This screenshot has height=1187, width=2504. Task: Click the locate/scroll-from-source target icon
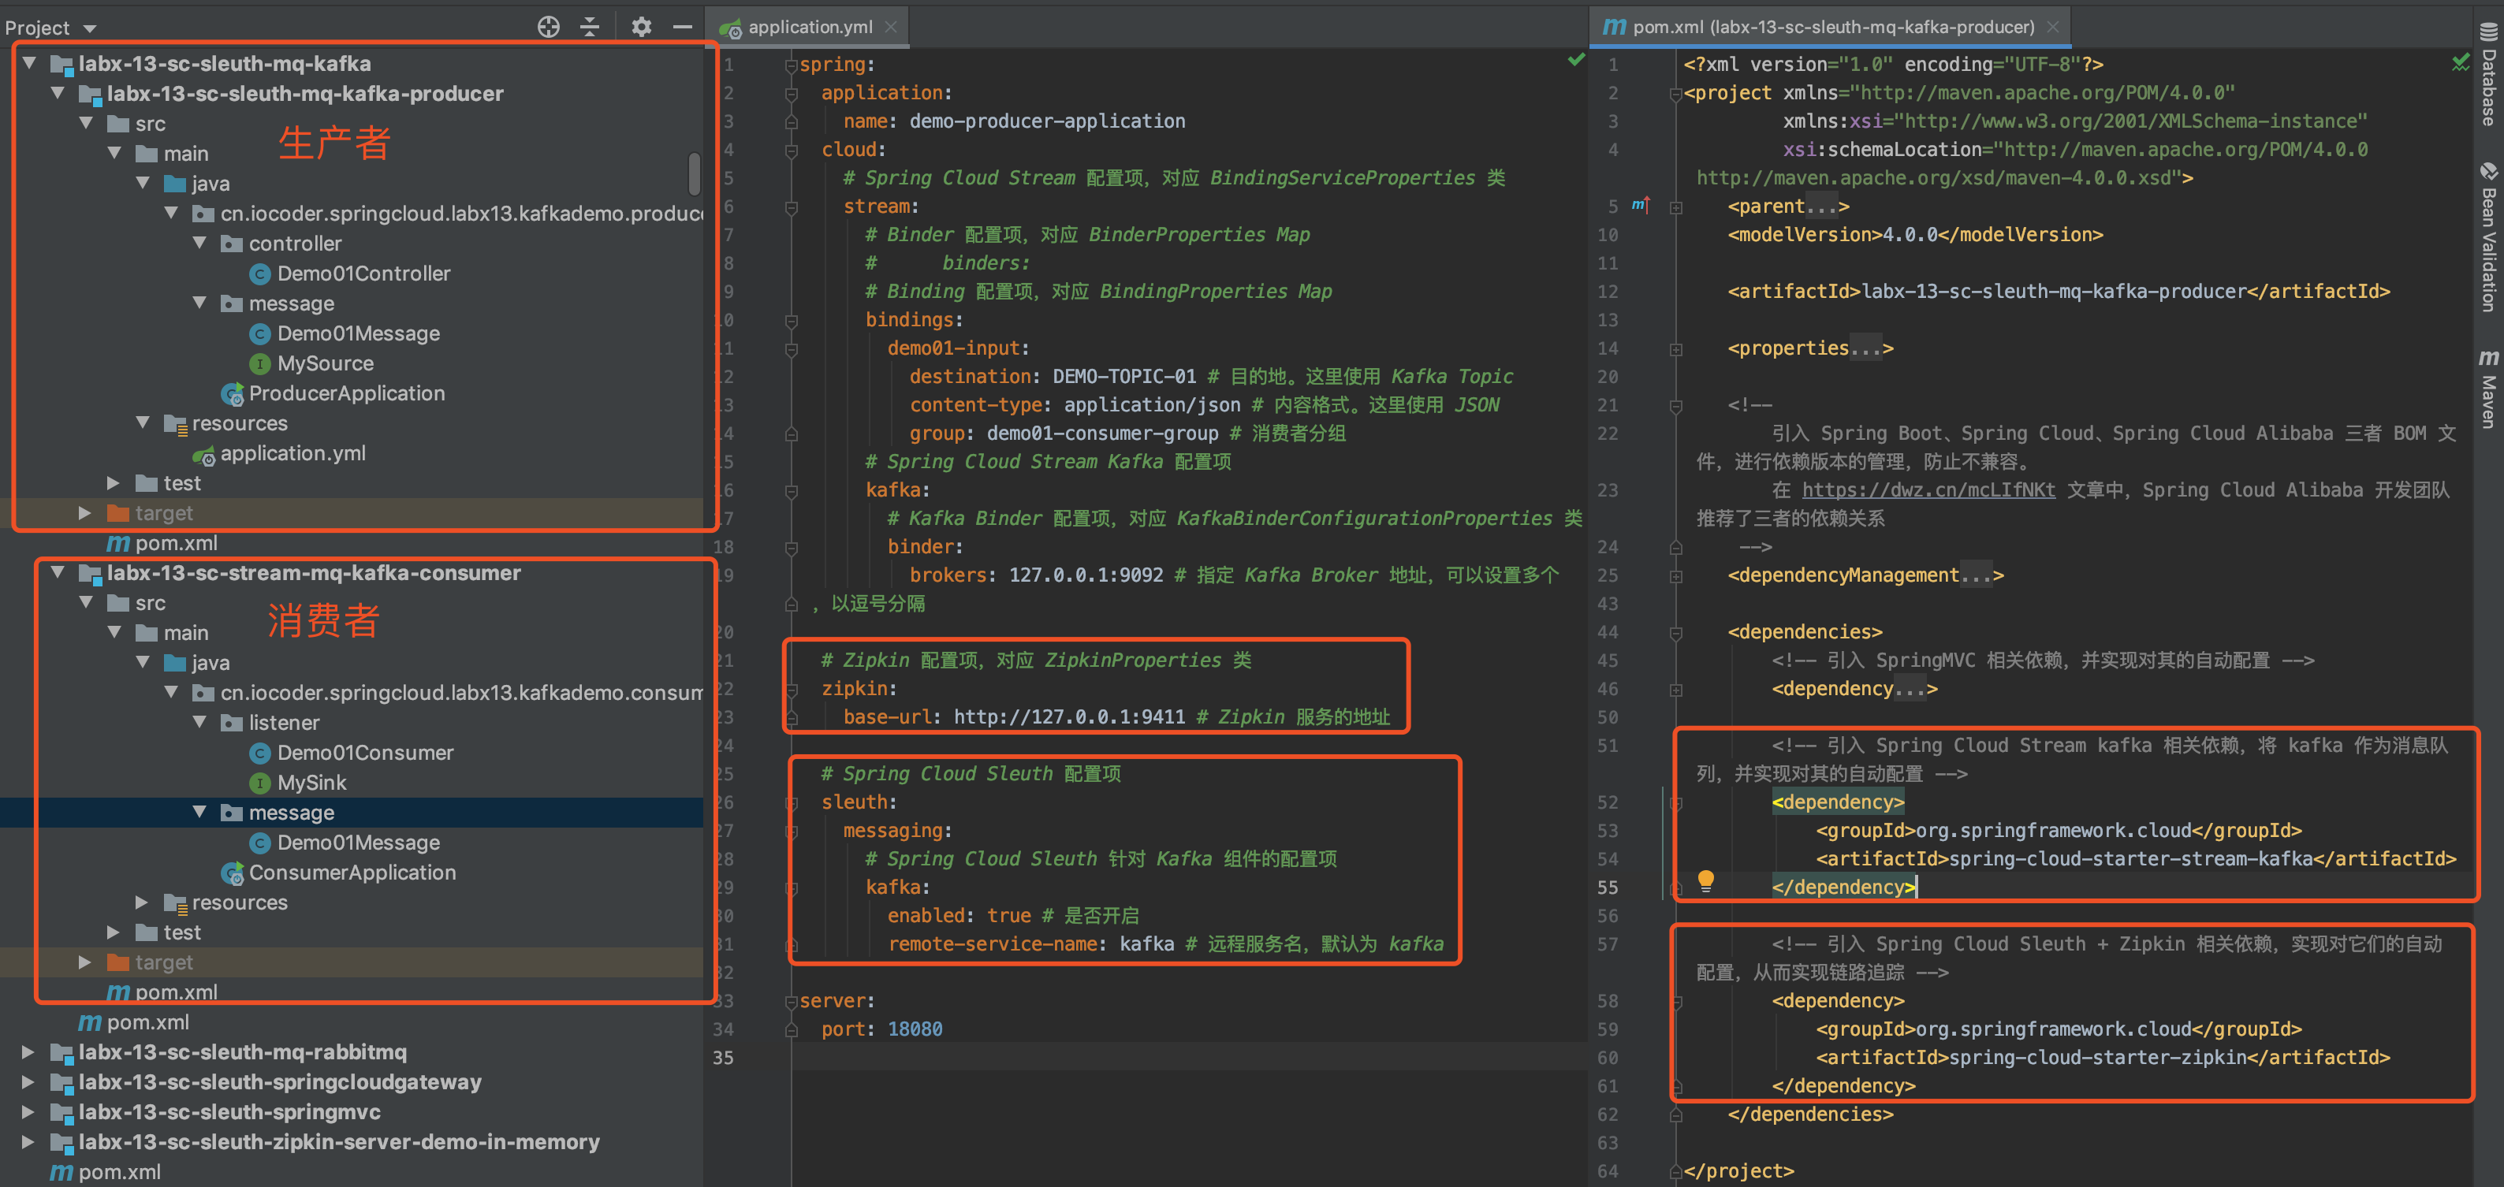pos(548,28)
